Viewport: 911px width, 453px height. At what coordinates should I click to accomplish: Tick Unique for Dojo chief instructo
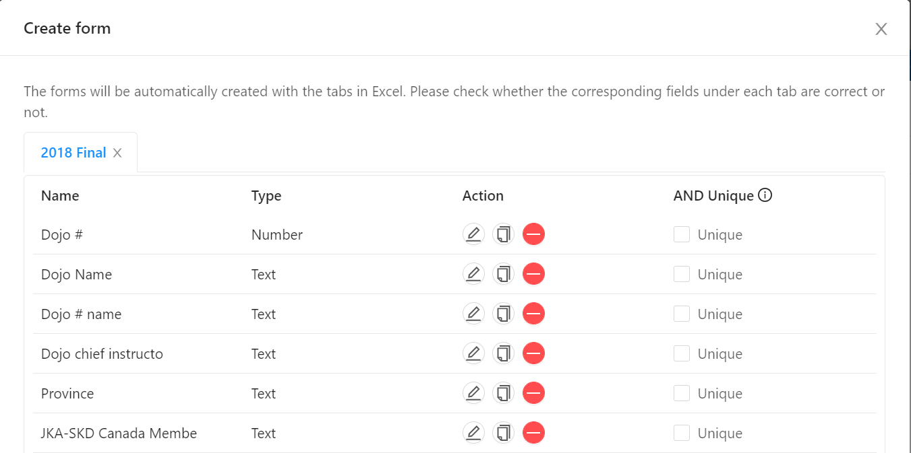point(682,353)
